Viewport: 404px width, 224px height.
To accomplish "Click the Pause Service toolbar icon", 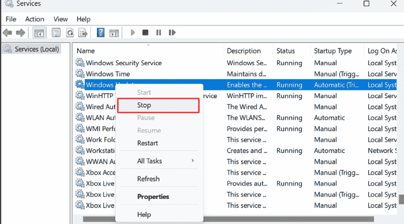I will click(x=159, y=33).
